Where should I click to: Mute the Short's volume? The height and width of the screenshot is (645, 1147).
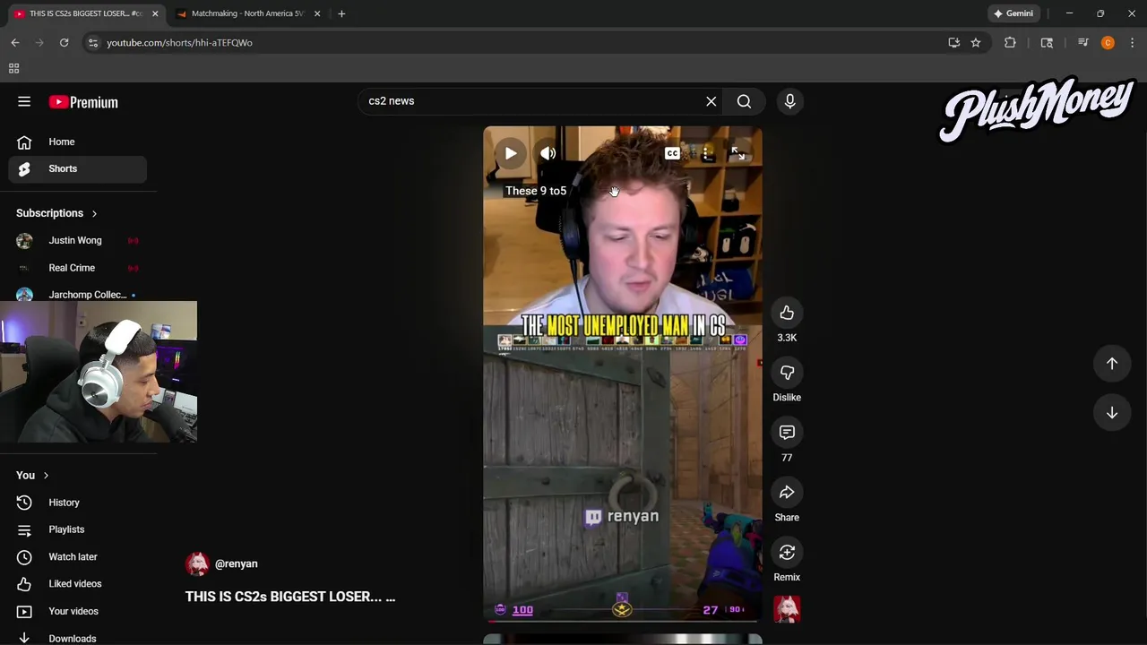click(x=548, y=153)
